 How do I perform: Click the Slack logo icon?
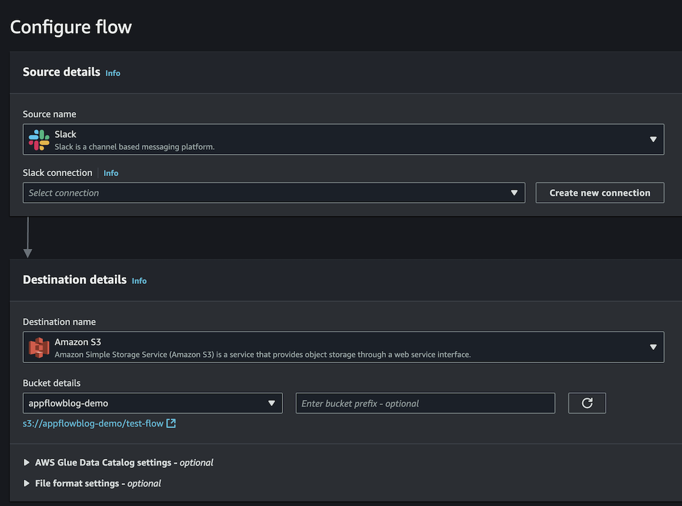(x=39, y=140)
